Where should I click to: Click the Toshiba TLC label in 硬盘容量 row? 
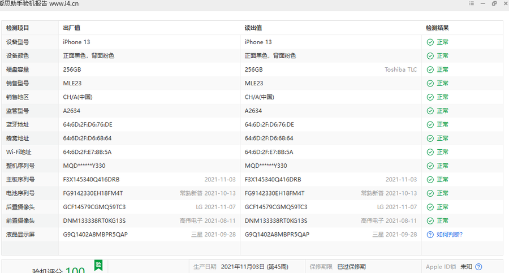click(400, 70)
